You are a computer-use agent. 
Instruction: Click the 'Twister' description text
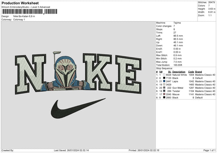coord(176,91)
